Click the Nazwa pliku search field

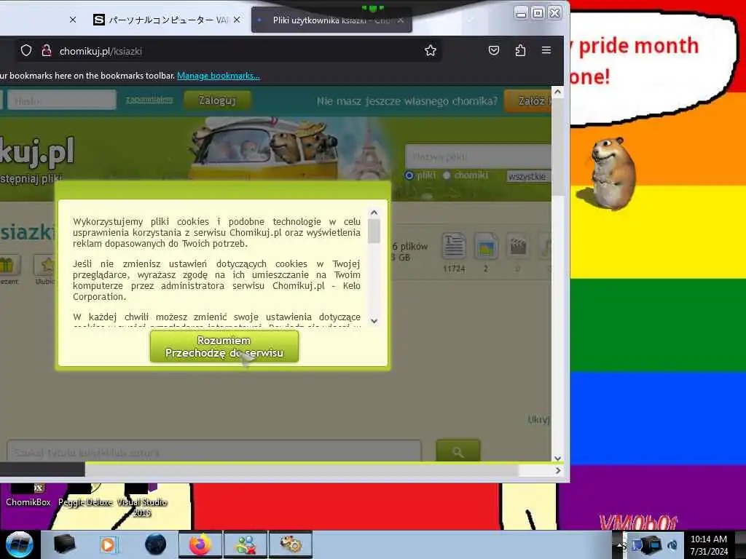pyautogui.click(x=478, y=156)
